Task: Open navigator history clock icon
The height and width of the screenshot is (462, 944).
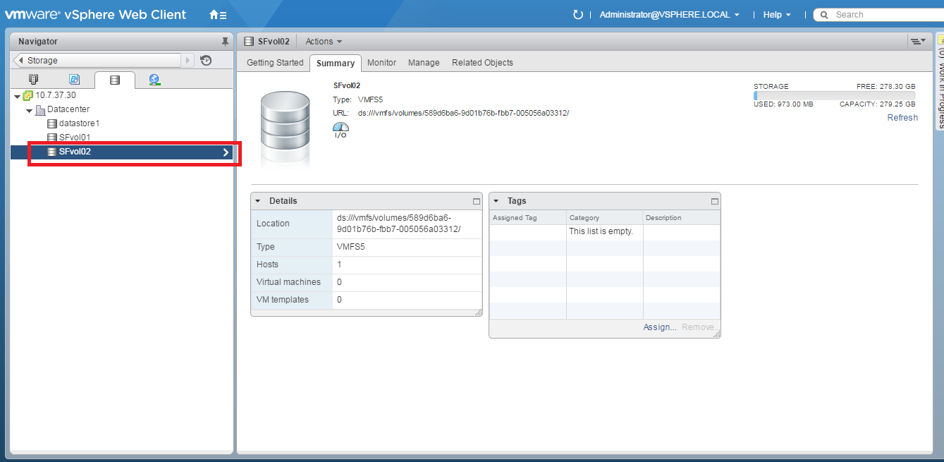Action: pos(206,61)
